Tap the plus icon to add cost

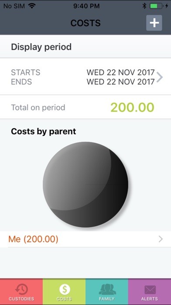[154, 23]
